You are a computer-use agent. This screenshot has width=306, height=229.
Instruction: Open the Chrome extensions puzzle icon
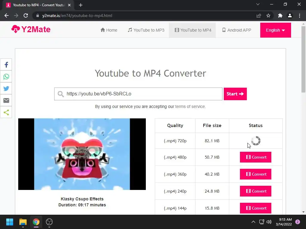280,16
